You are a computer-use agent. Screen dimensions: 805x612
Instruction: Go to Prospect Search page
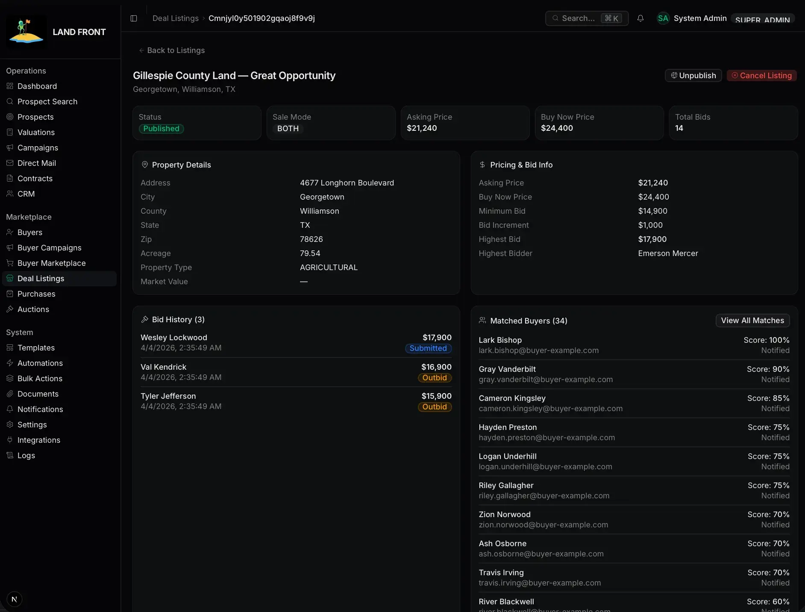click(59, 101)
